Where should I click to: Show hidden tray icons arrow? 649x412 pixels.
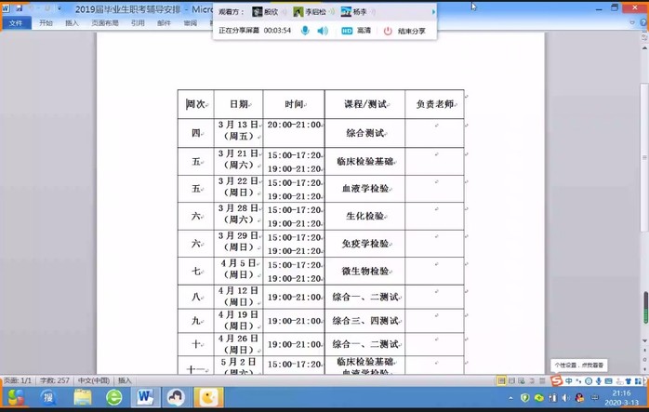(x=511, y=397)
